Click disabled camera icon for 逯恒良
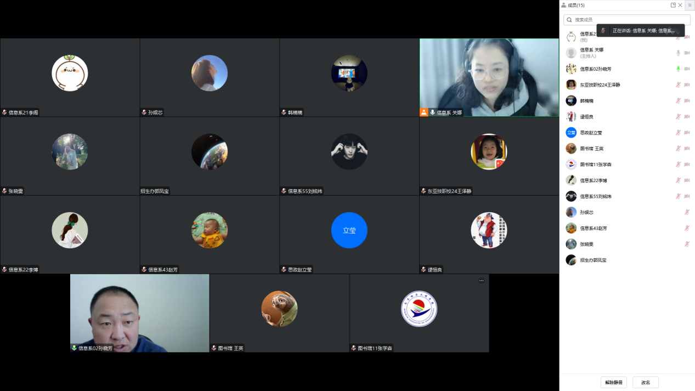The image size is (695, 391). pos(687,117)
